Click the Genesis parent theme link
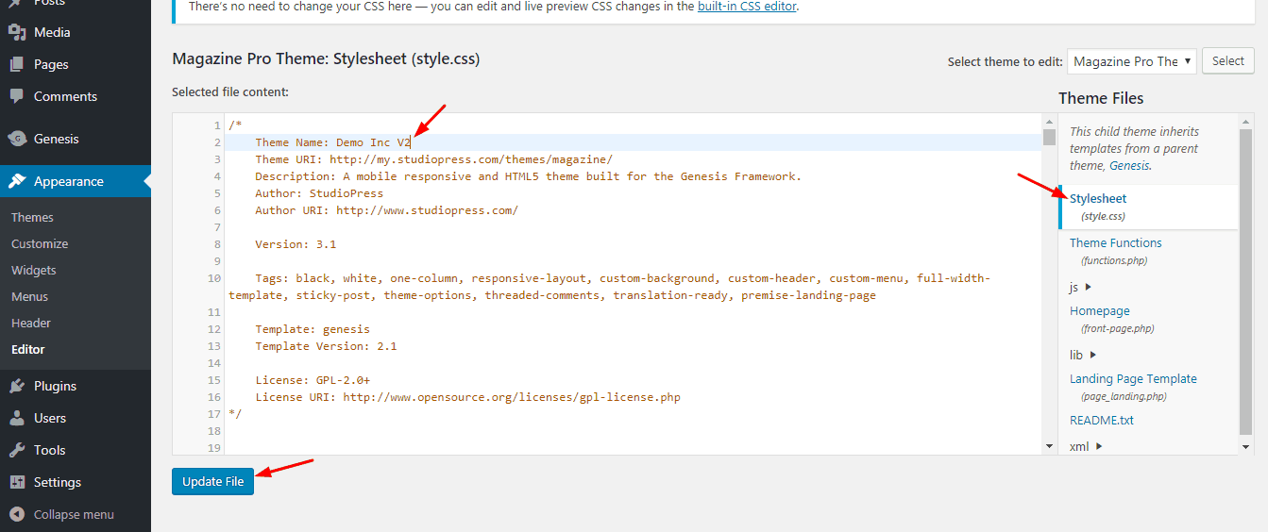Viewport: 1268px width, 532px height. (x=1128, y=165)
